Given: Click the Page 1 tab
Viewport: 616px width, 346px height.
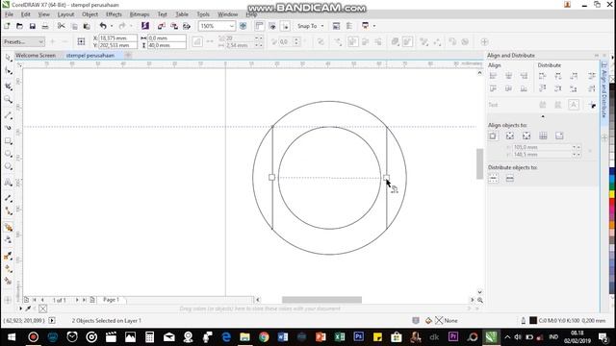Looking at the screenshot, I should click(111, 300).
